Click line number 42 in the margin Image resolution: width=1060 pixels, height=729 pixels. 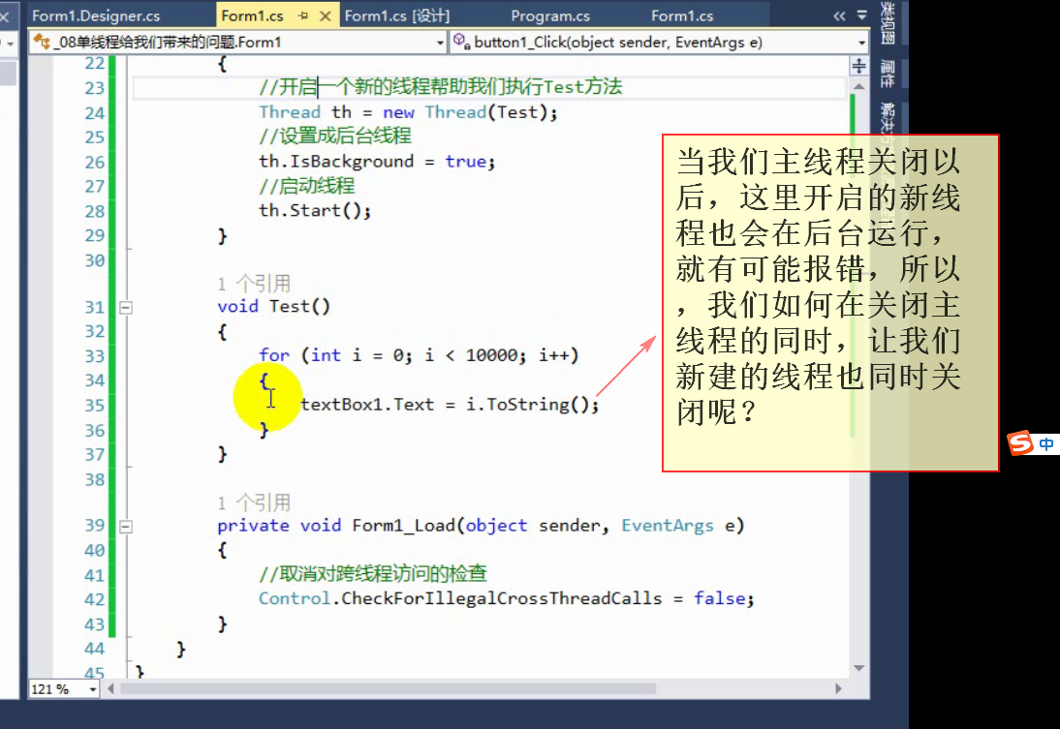pyautogui.click(x=95, y=599)
